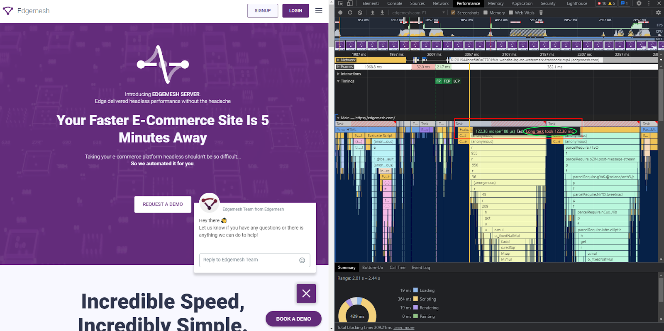Click the BOOK A DEMO button
The image size is (664, 331).
[x=293, y=319]
